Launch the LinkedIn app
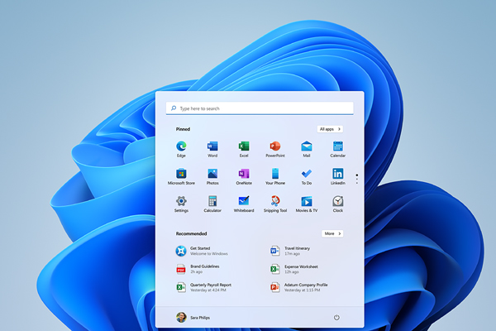This screenshot has height=331, width=496. click(338, 174)
